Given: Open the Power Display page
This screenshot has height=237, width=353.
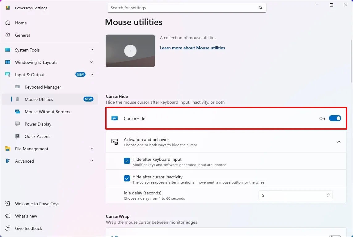Looking at the screenshot, I should click(x=50, y=124).
